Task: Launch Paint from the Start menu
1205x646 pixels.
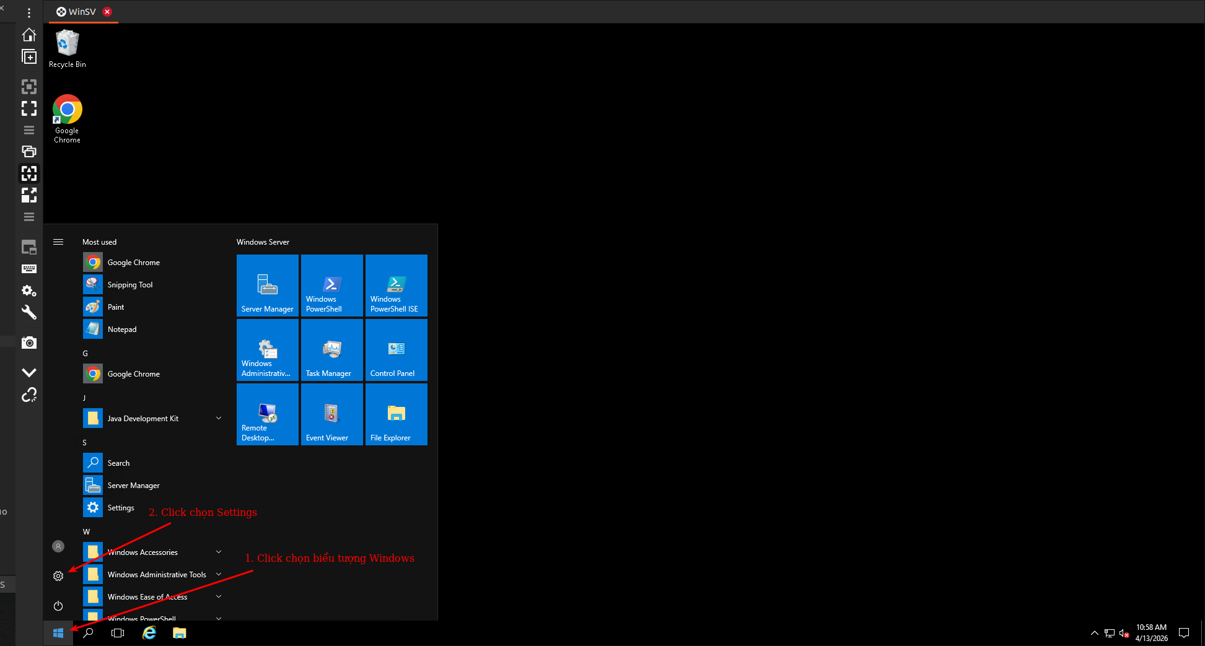Action: click(x=152, y=307)
